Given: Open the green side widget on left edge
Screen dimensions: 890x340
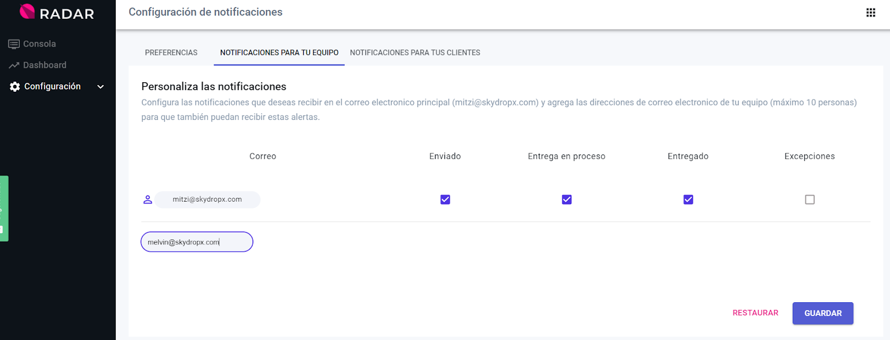Looking at the screenshot, I should click(x=4, y=208).
